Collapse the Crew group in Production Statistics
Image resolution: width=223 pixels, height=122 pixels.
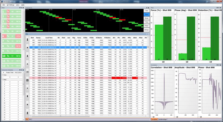click(x=2, y=75)
